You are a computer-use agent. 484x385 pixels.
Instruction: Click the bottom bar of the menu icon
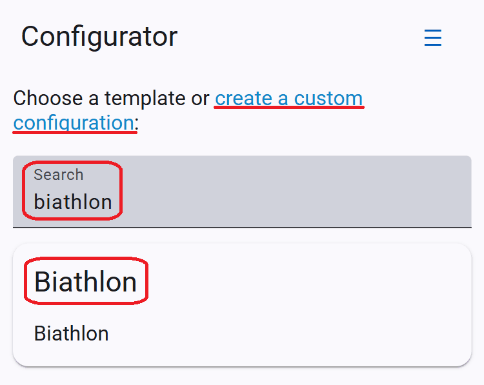pos(433,45)
